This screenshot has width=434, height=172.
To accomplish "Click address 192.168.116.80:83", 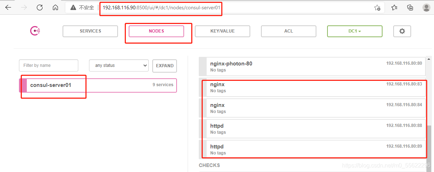I will coord(404,84).
